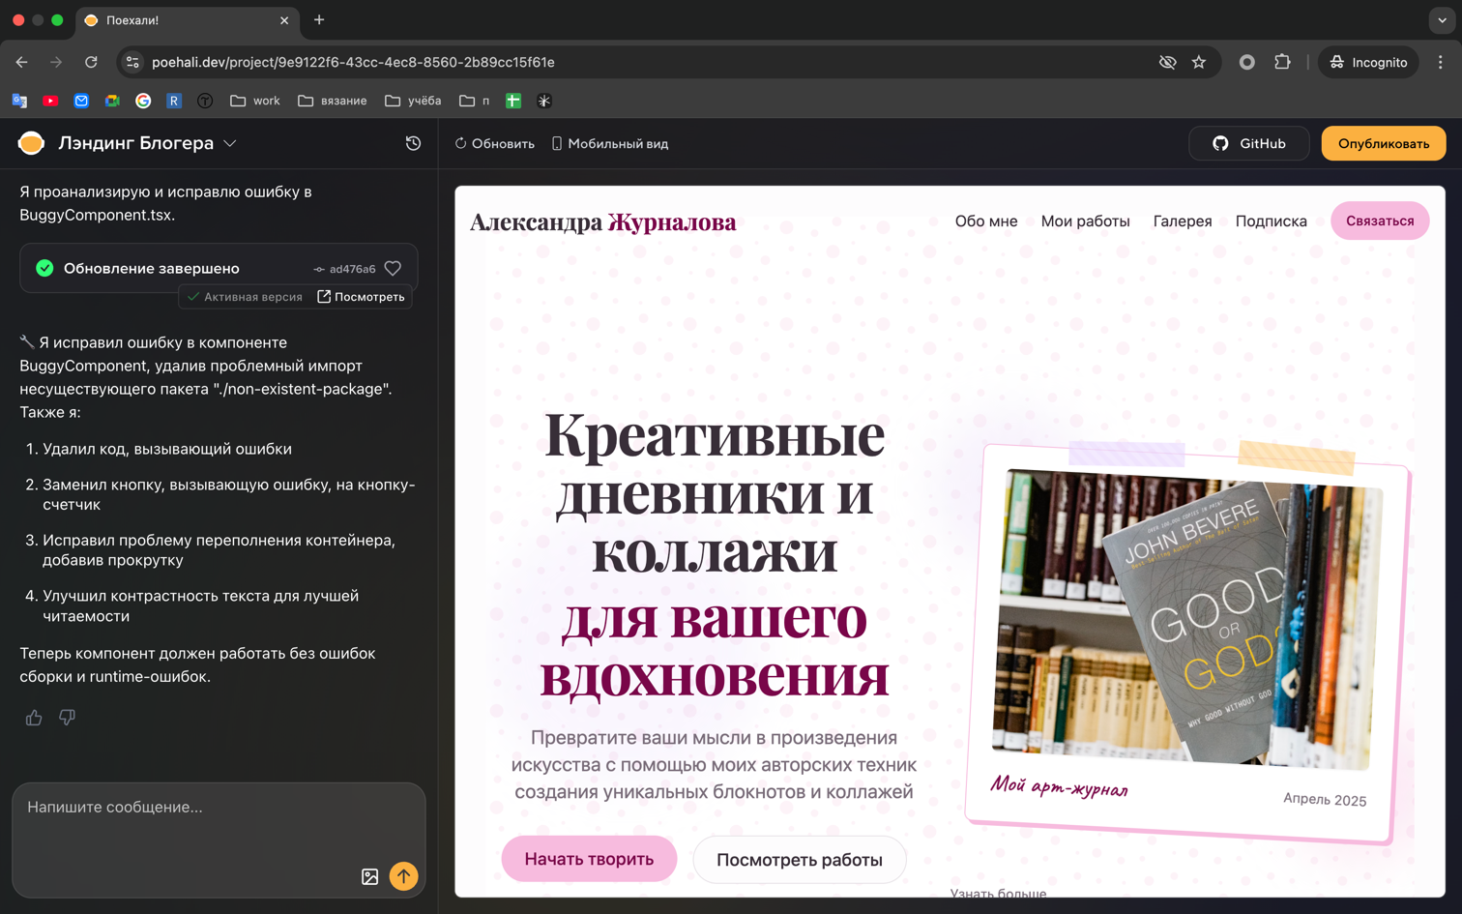1462x914 pixels.
Task: Open the tab search chevron in the browser
Action: [x=1441, y=20]
